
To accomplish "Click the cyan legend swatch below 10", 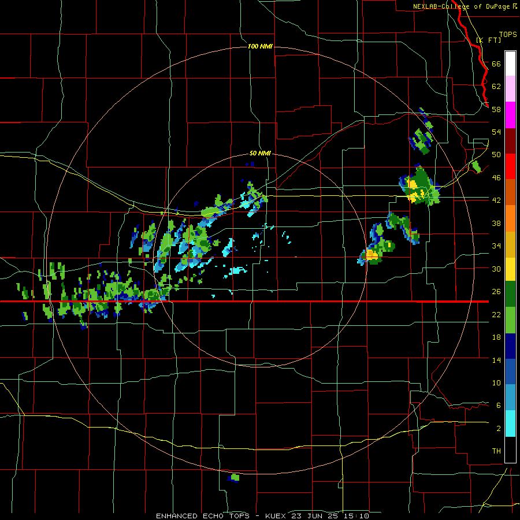I will pos(510,424).
